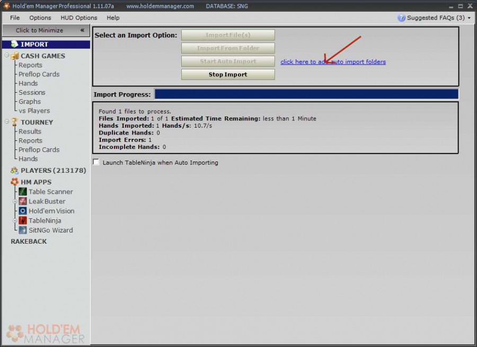The height and width of the screenshot is (347, 477).
Task: Open the Hold'em Vision app icon
Action: (x=22, y=211)
